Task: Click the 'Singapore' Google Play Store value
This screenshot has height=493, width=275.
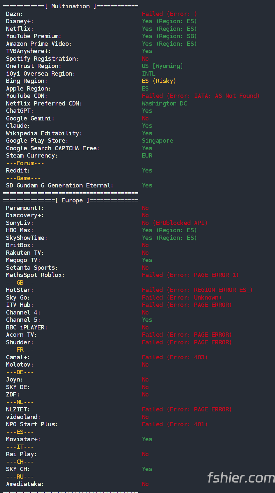Action: point(157,141)
